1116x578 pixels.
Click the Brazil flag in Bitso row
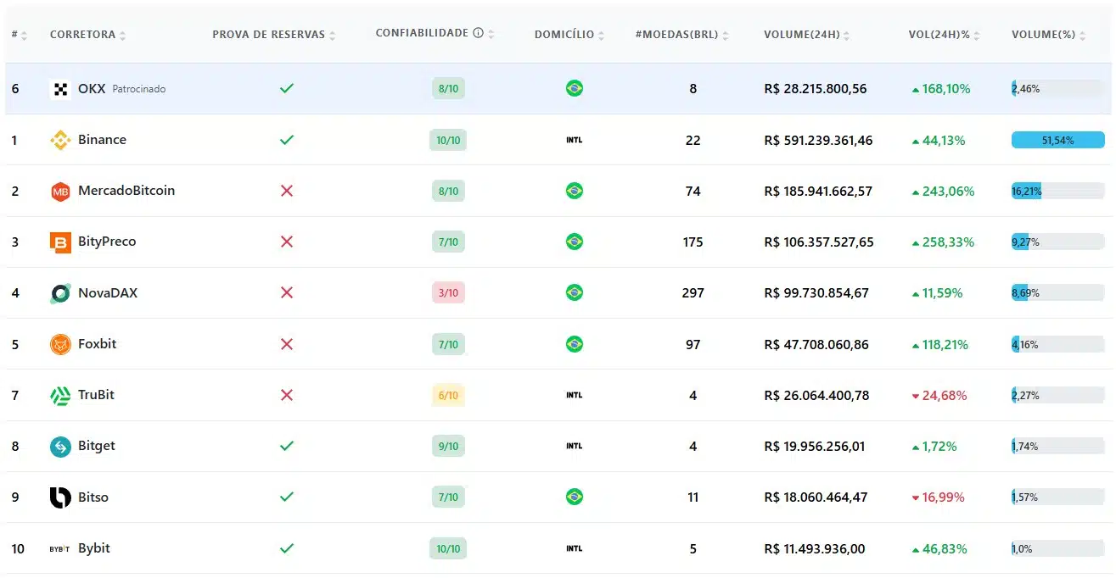(x=575, y=497)
